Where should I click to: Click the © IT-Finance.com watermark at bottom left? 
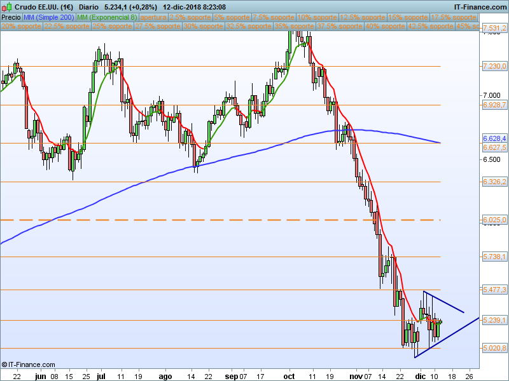[x=29, y=365]
